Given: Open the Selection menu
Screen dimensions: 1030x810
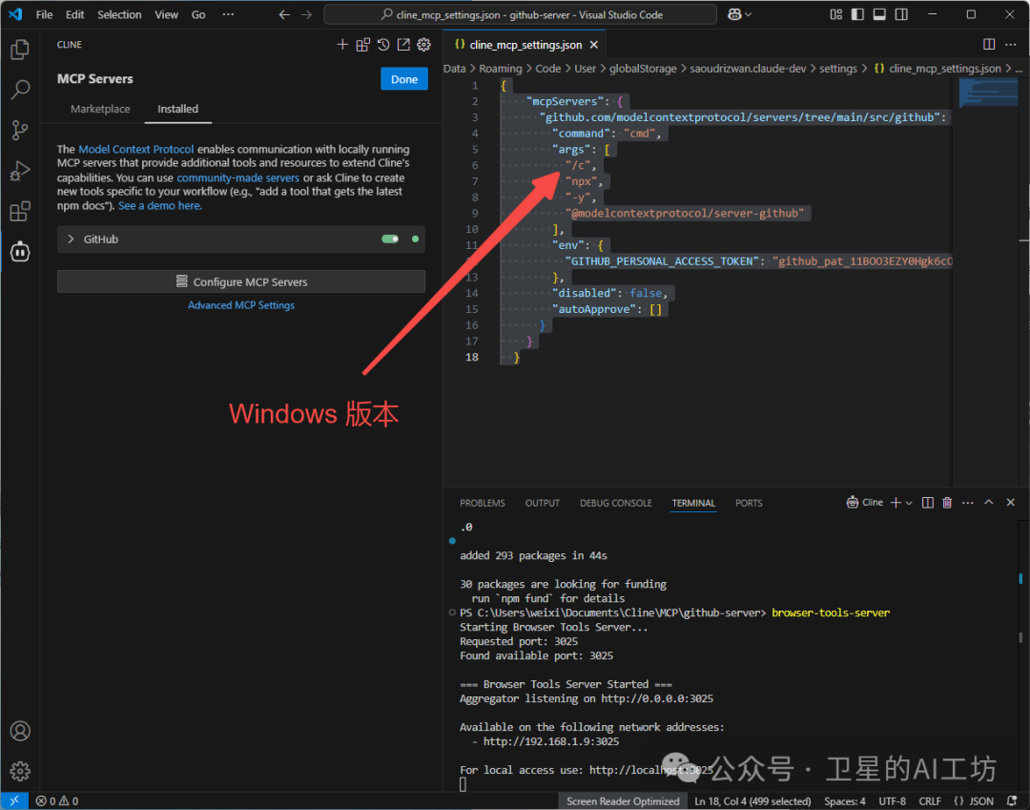Looking at the screenshot, I should click(119, 14).
